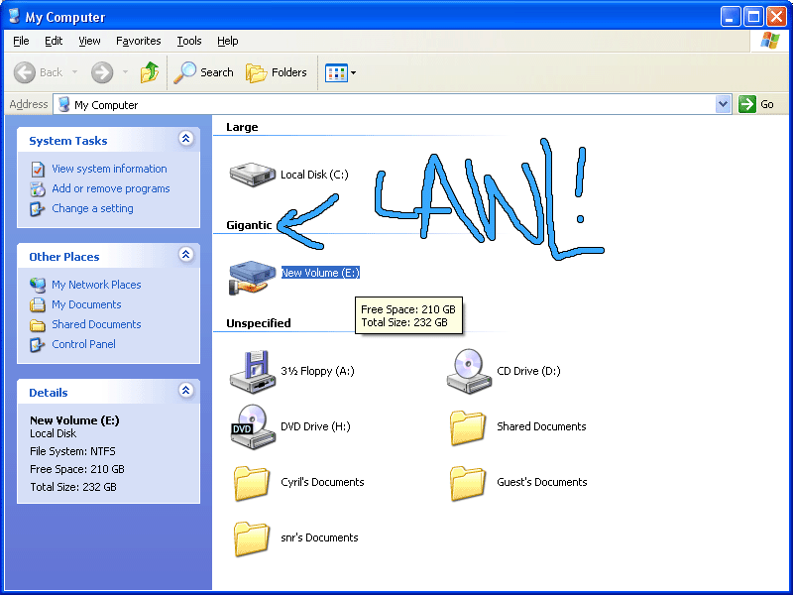Collapse the Details panel
793x595 pixels.
(185, 390)
